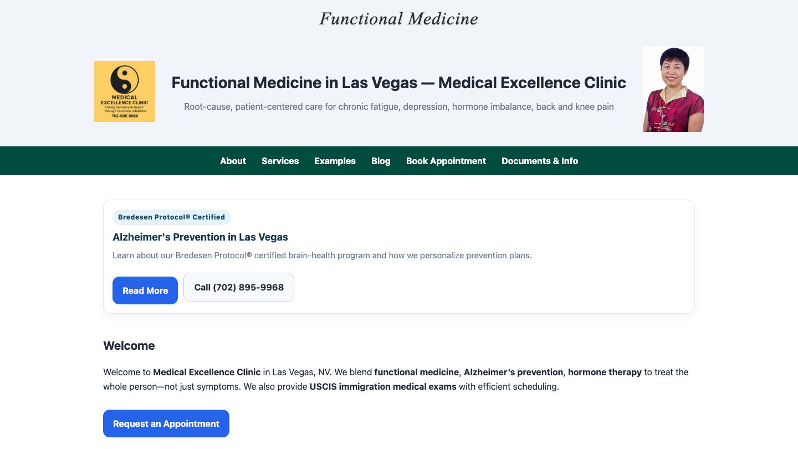Open Documents & Info navigation item
This screenshot has height=449, width=798.
(540, 161)
